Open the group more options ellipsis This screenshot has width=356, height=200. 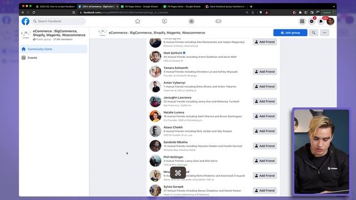pyautogui.click(x=325, y=33)
